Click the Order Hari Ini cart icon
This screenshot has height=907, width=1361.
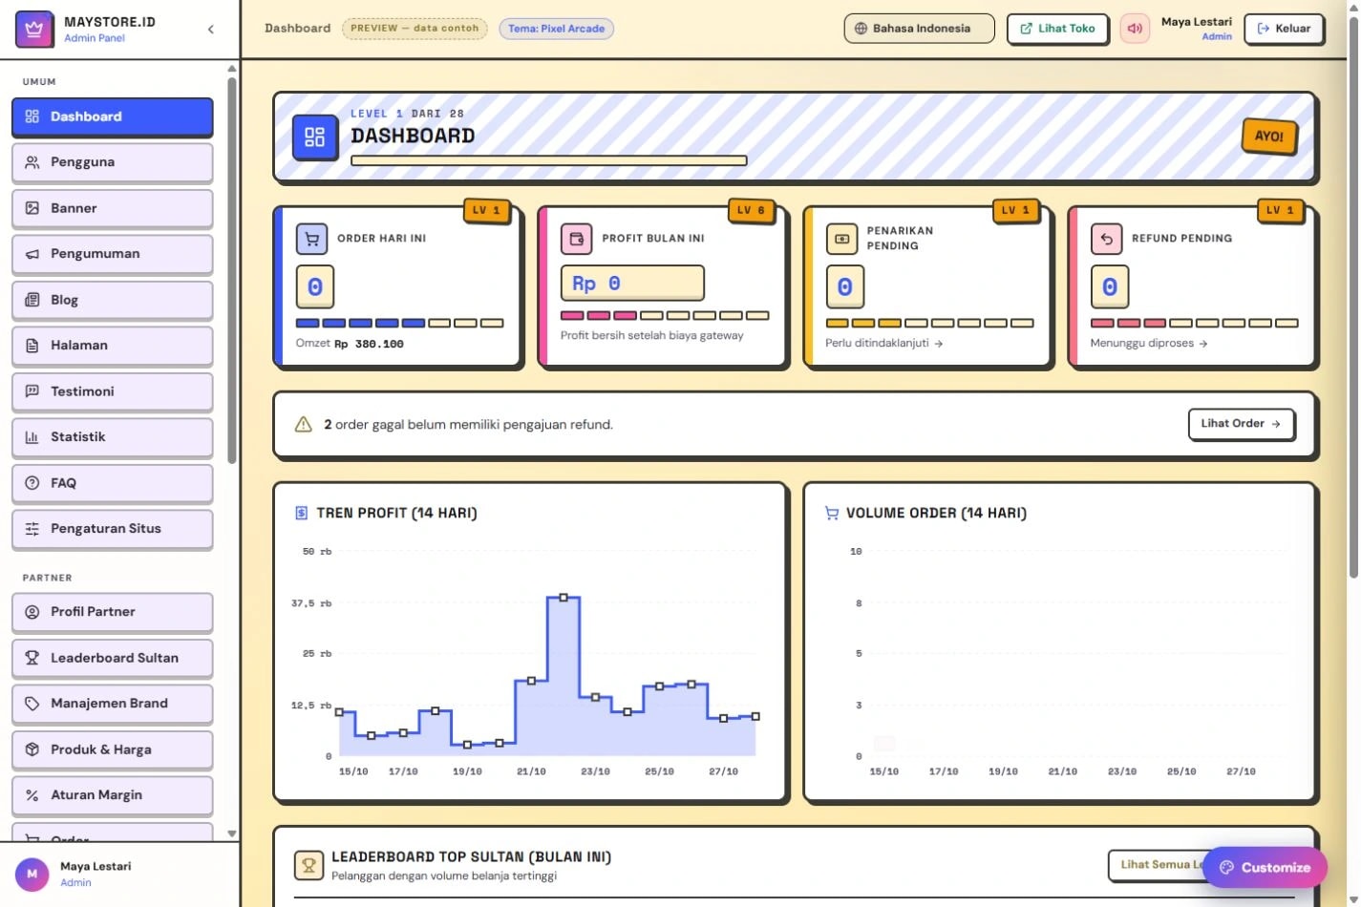pos(312,239)
